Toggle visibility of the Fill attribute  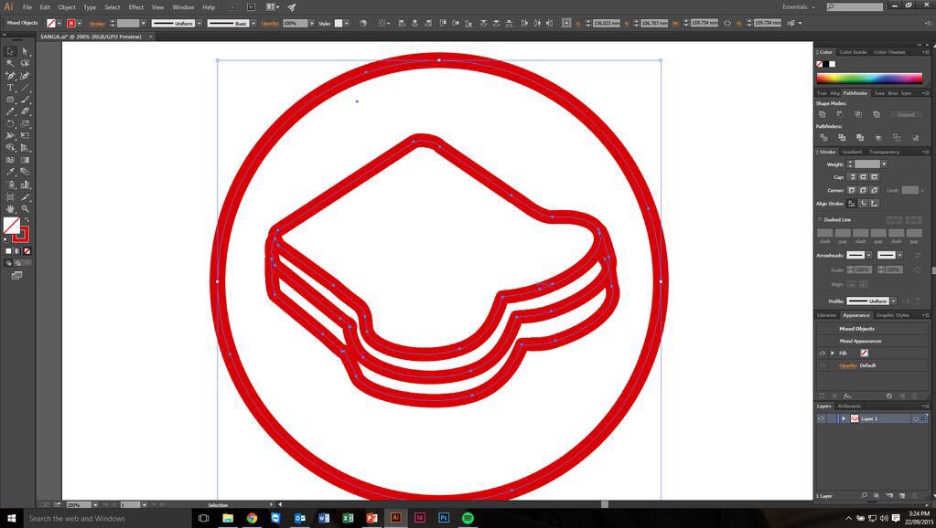(822, 353)
